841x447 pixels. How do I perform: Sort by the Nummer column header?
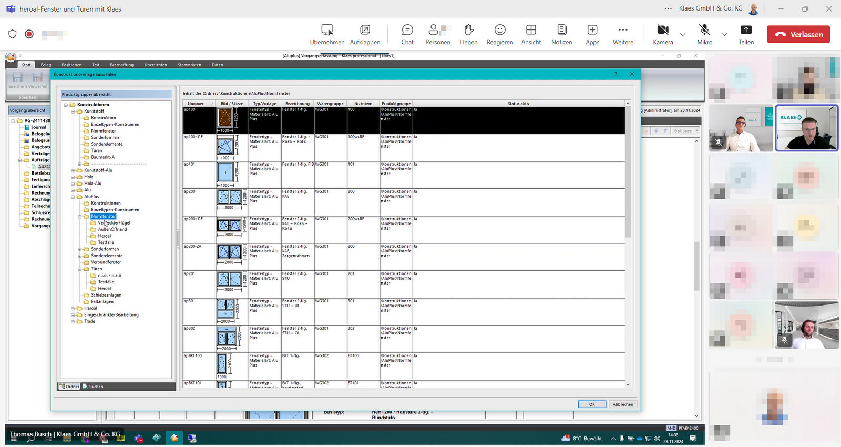(199, 104)
